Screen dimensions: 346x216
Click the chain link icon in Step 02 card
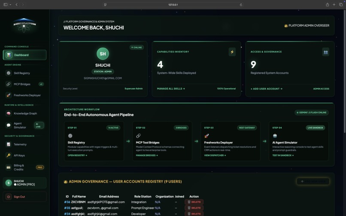point(138,136)
